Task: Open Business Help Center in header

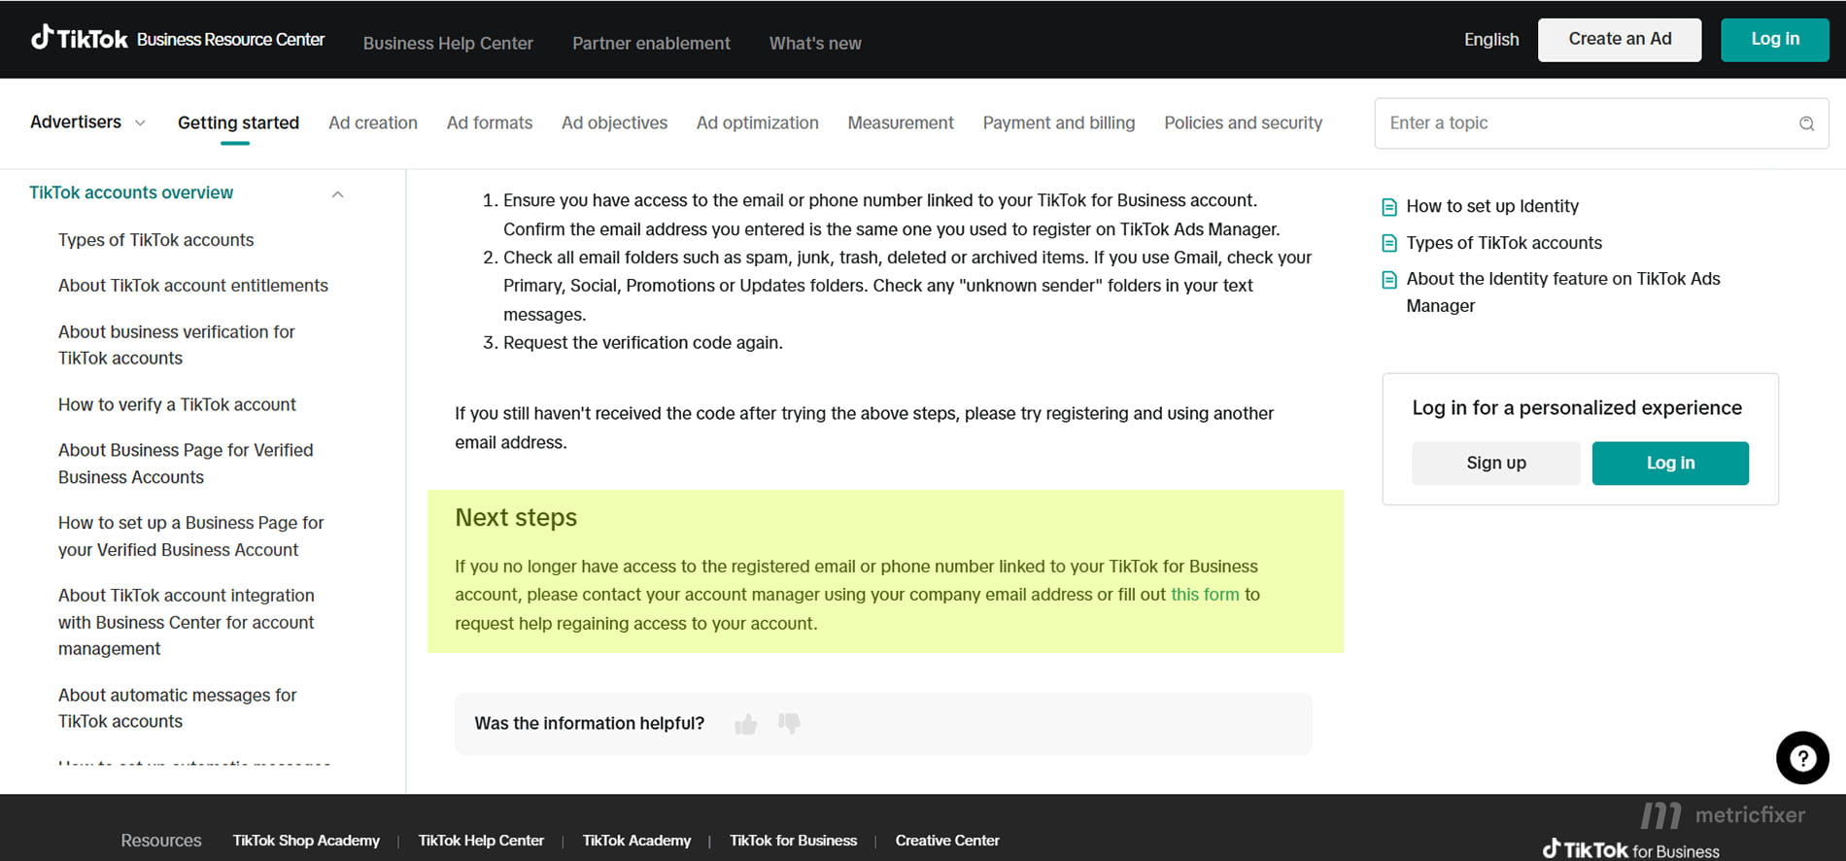Action: (x=448, y=44)
